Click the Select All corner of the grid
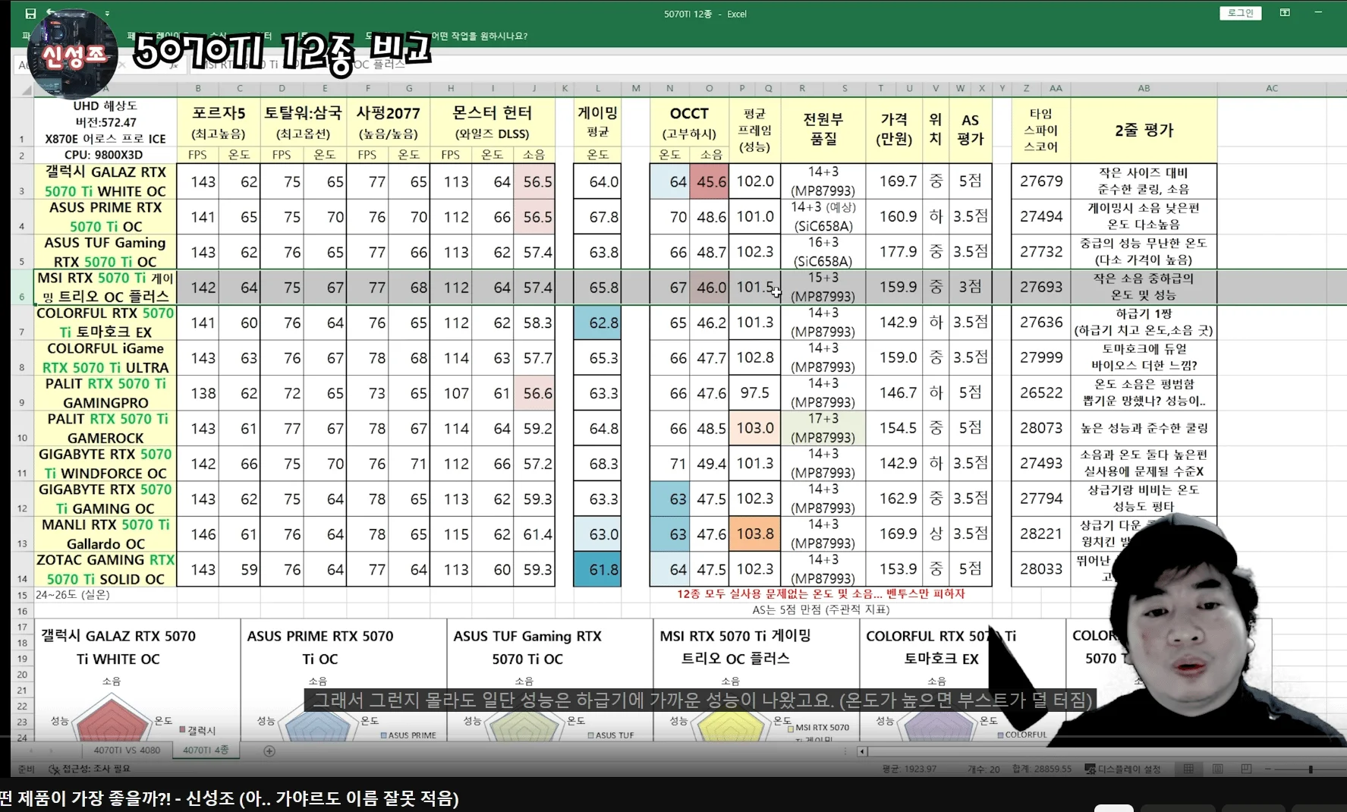Image resolution: width=1347 pixels, height=812 pixels. (25, 89)
